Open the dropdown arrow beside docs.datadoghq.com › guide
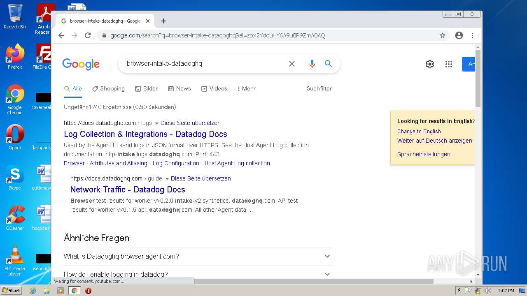 click(167, 179)
